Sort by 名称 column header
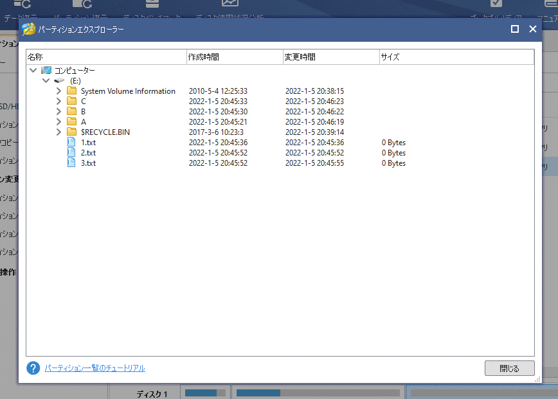This screenshot has width=558, height=399. tap(106, 57)
